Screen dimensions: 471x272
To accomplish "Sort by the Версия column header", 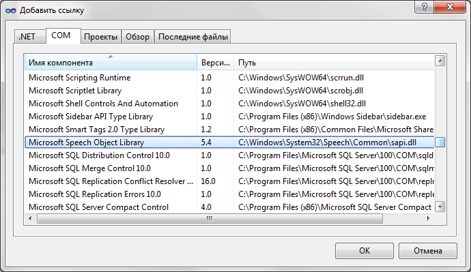I will point(216,63).
